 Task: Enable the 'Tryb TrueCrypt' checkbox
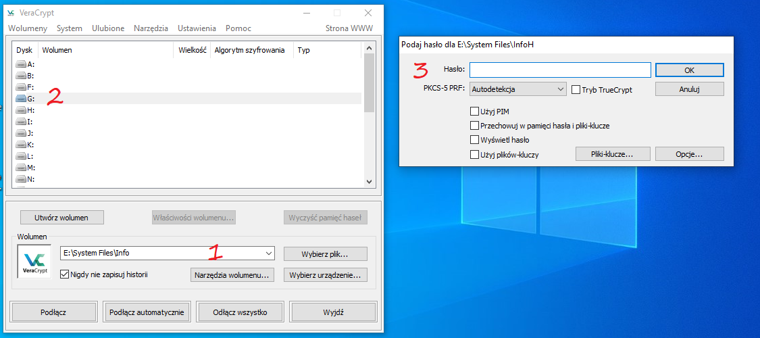coord(576,89)
